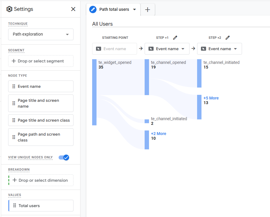270x217 pixels.
Task: Open STEP +1 Event name dropdown
Action: pos(167,49)
